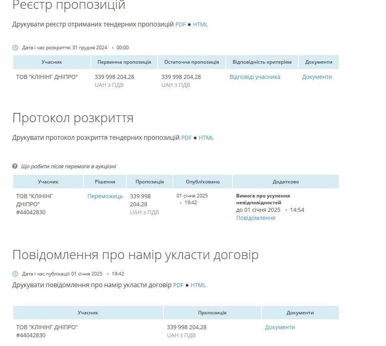Click the clock icon beside disclosure date
Screen dimensions: 386x346
tap(15, 47)
